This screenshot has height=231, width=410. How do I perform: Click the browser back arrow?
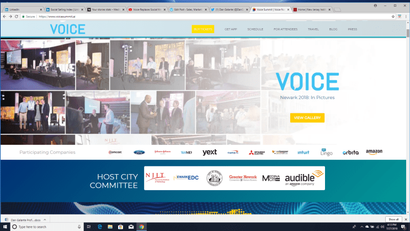tap(4, 17)
